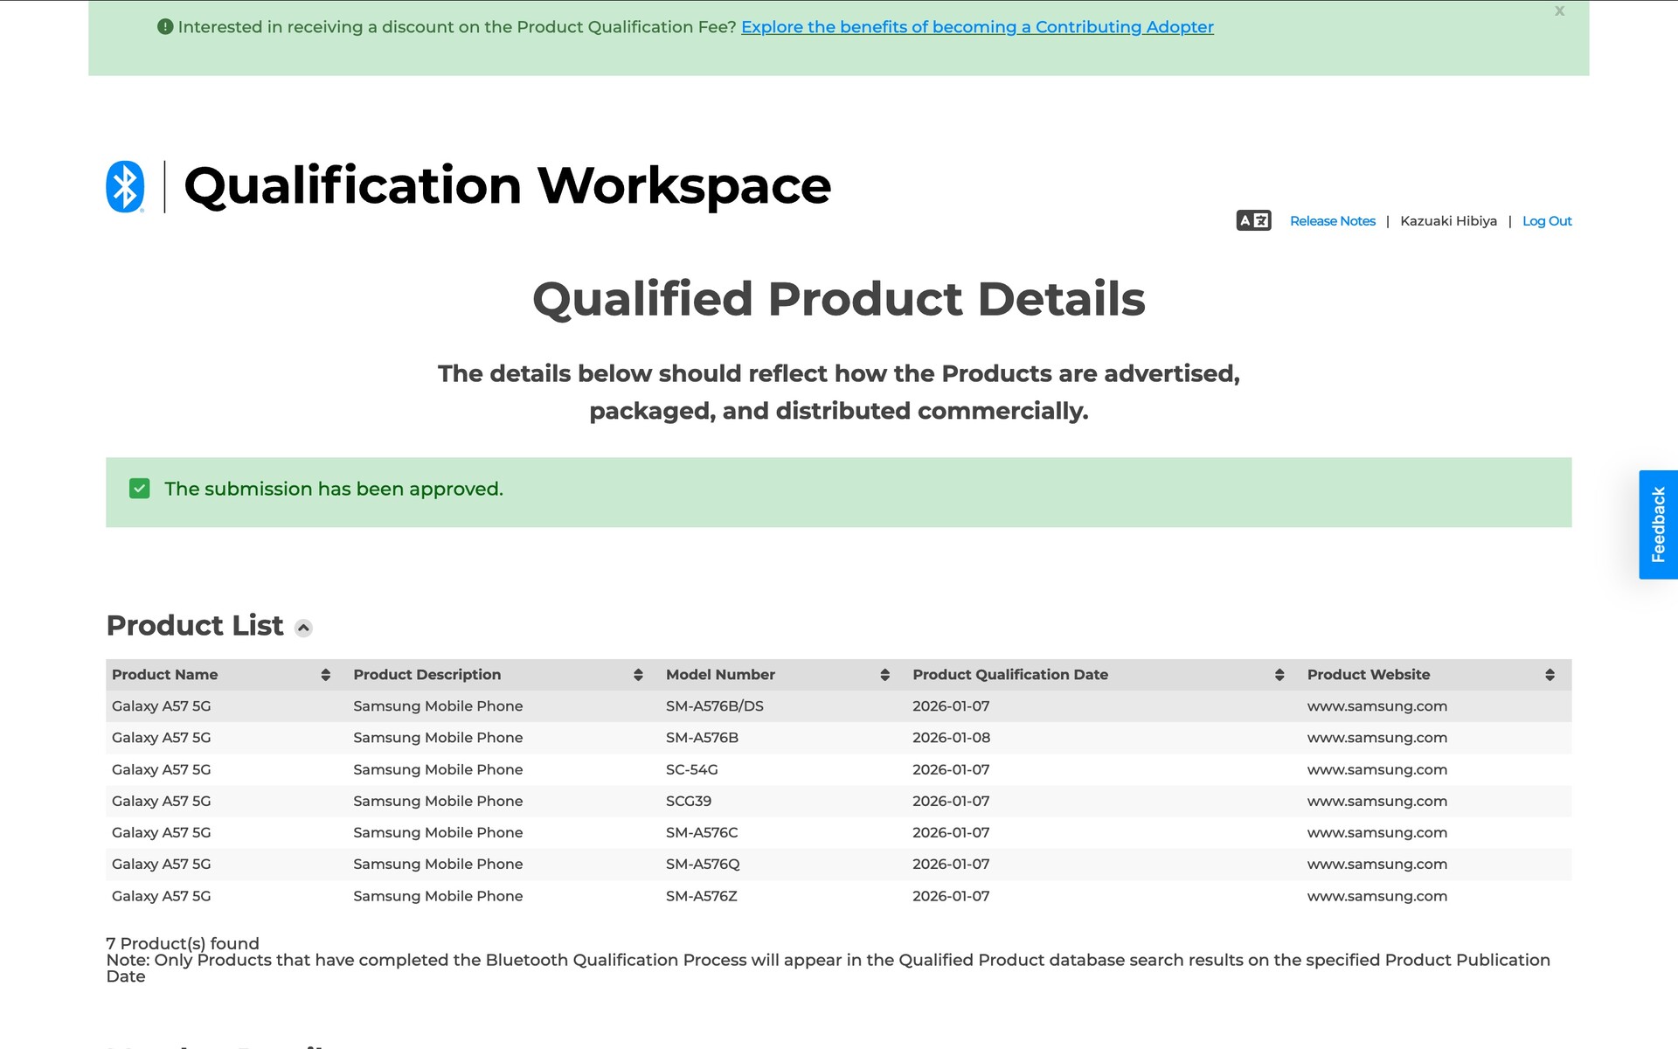Collapse the Product List section chevron
The height and width of the screenshot is (1049, 1678).
tap(303, 628)
